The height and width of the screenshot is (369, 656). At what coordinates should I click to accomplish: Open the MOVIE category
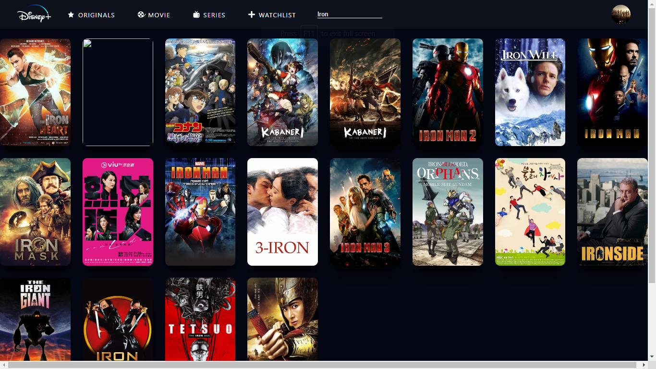pyautogui.click(x=158, y=15)
